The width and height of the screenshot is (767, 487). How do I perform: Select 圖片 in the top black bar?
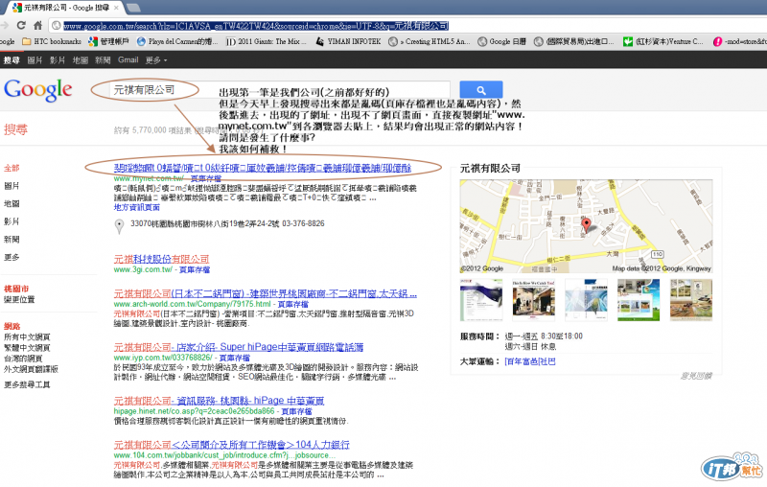35,60
